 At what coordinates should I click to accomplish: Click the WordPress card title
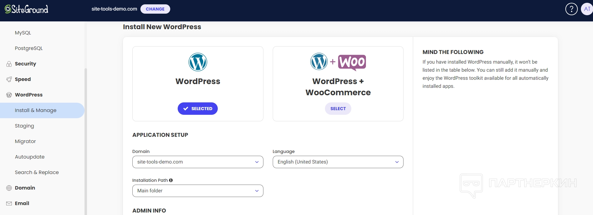[198, 81]
